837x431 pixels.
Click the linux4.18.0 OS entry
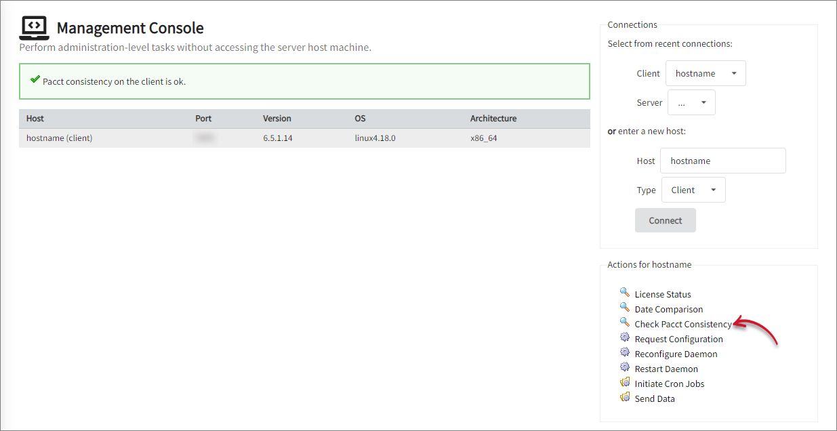click(373, 137)
